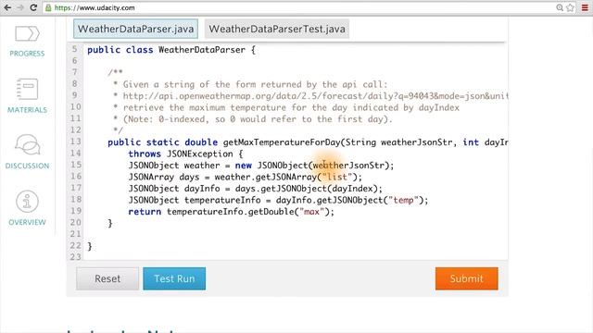593x333 pixels.
Task: Click line number 13 in the gutter
Action: click(x=76, y=142)
